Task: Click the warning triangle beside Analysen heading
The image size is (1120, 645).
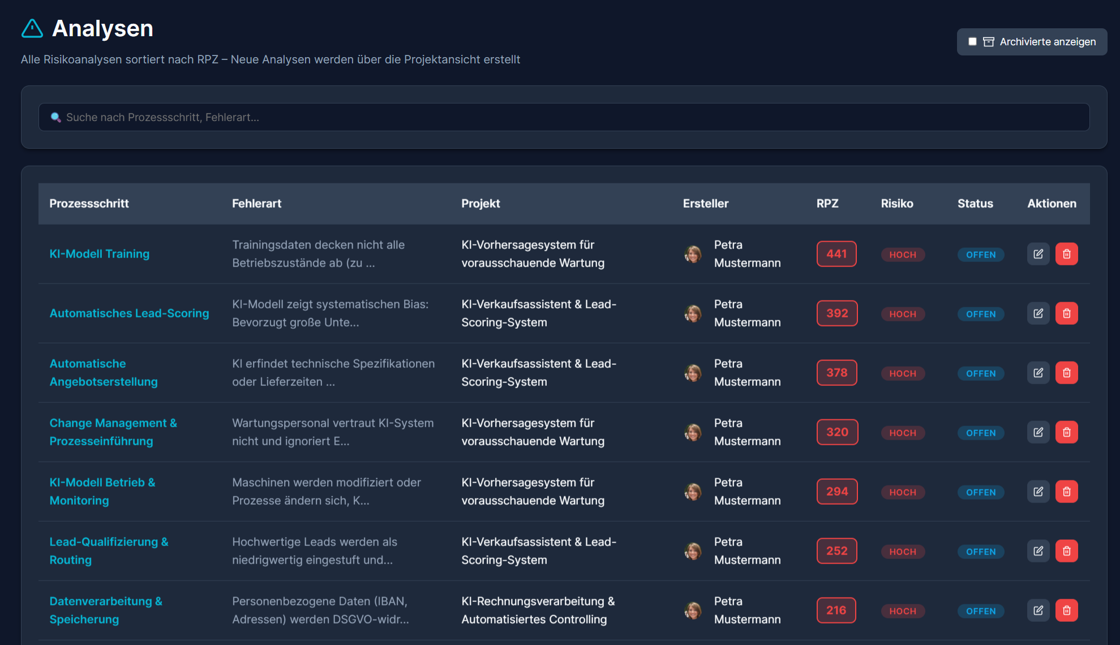Action: click(x=32, y=28)
